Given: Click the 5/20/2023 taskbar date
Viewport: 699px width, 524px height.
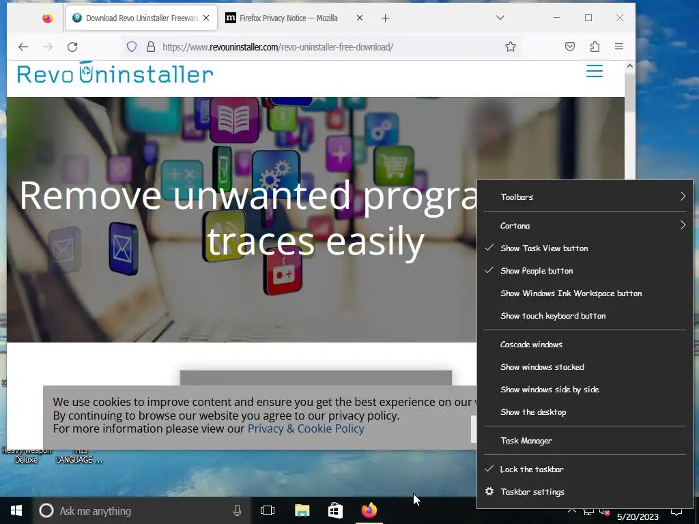Looking at the screenshot, I should pos(638,517).
